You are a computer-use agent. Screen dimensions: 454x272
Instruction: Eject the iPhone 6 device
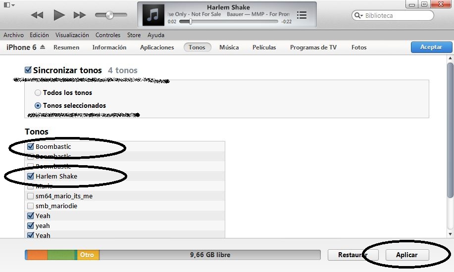click(x=43, y=47)
